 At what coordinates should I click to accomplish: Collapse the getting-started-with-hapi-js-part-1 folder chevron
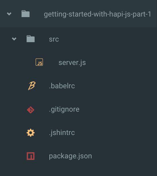pyautogui.click(x=9, y=14)
